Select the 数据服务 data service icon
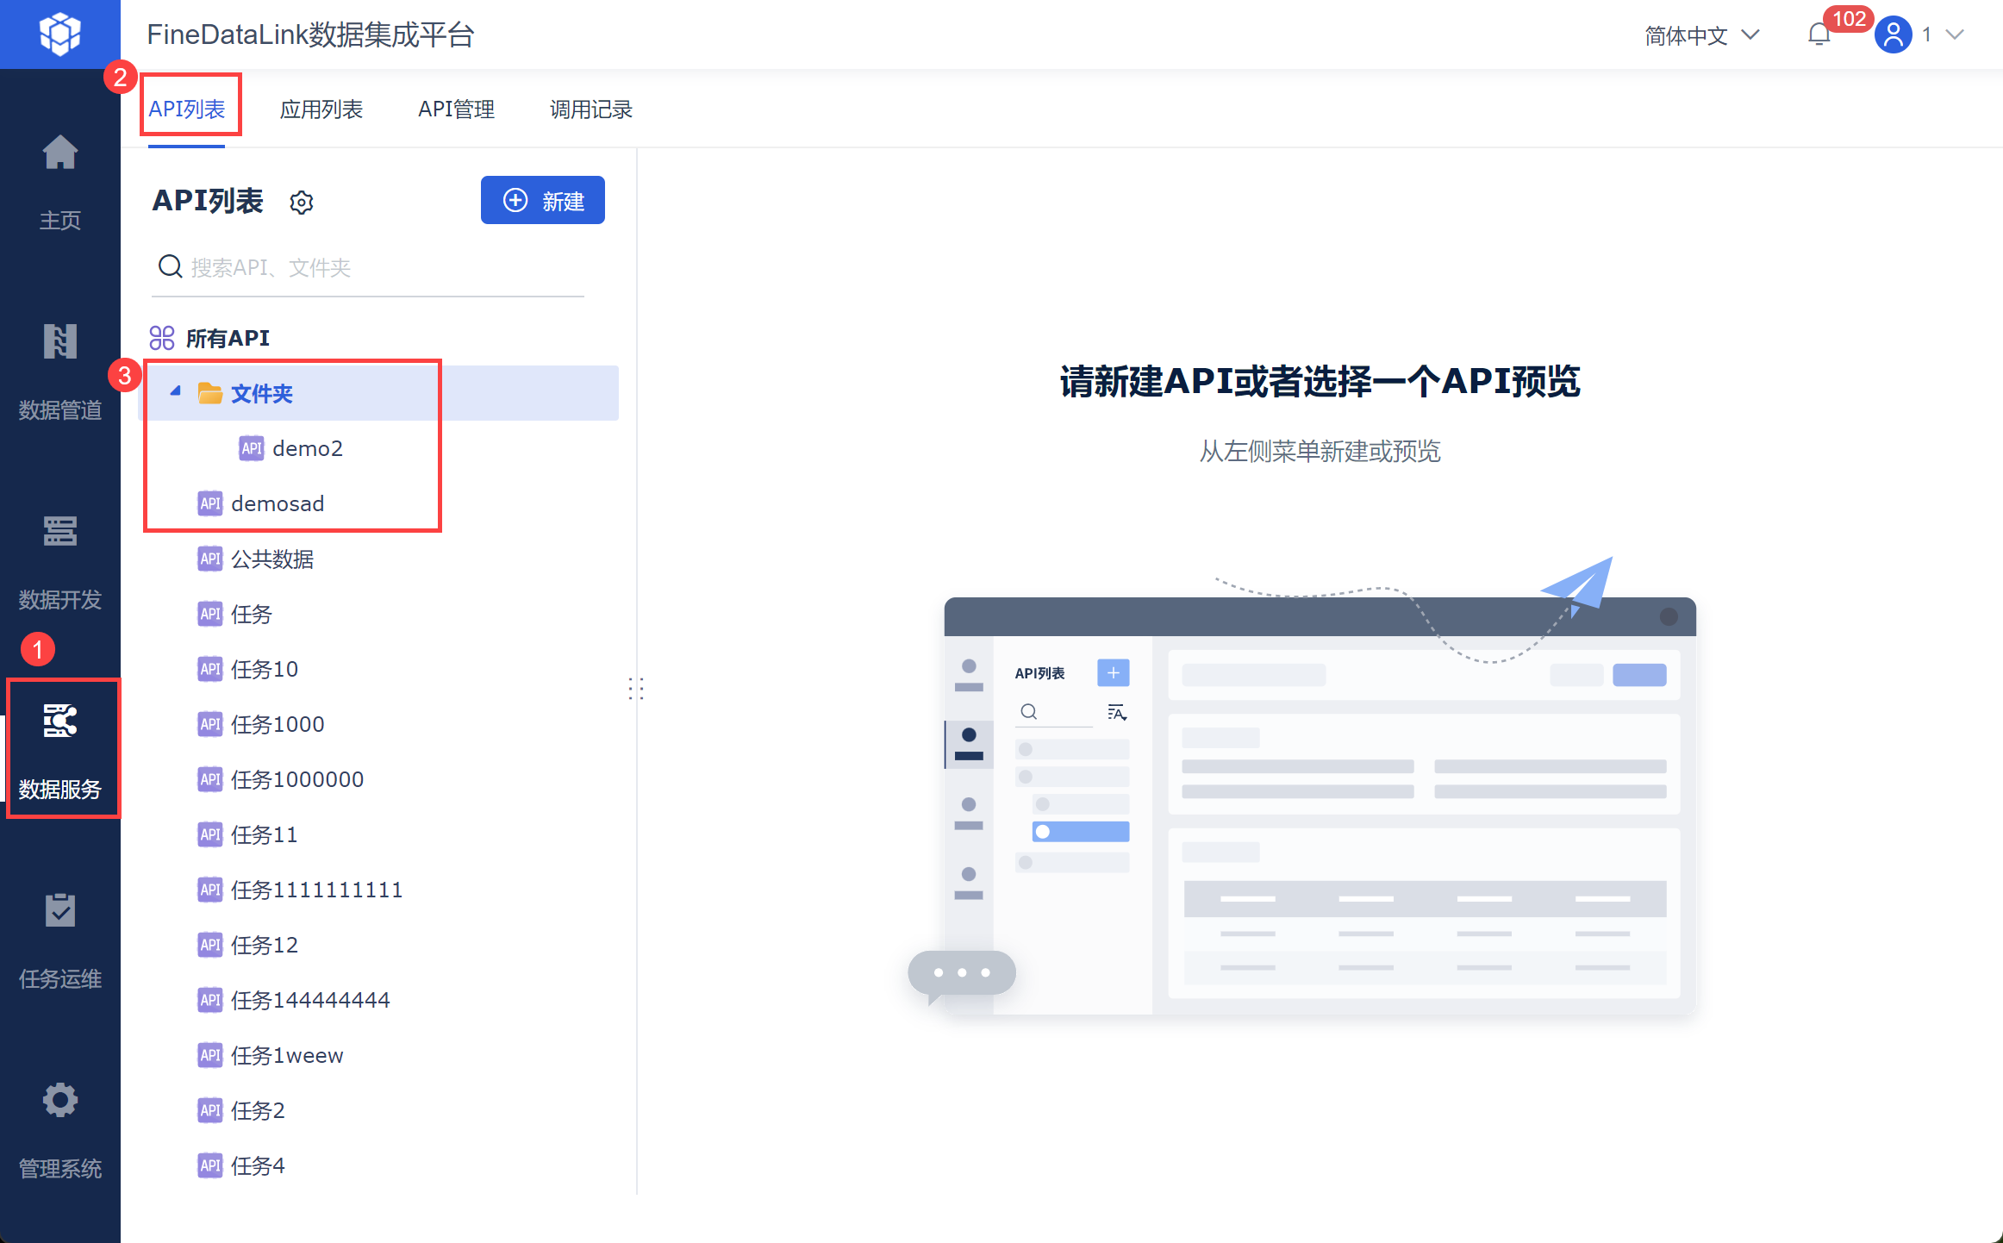Viewport: 2003px width, 1243px height. coord(60,721)
